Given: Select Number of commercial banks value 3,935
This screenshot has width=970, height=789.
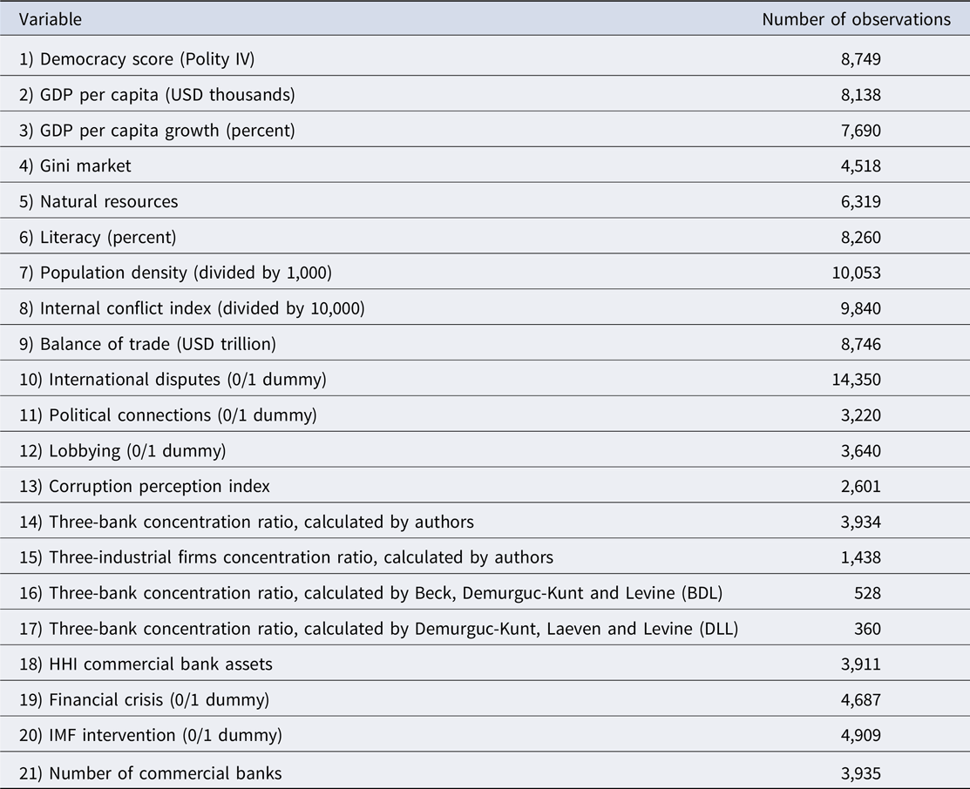Looking at the screenshot, I should (860, 773).
